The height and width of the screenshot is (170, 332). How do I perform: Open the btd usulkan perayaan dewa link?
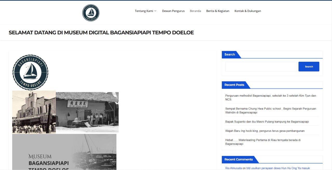coord(278,168)
